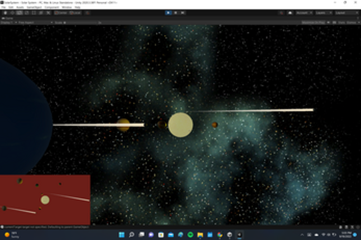Toggle Maximize On Play

coord(313,22)
